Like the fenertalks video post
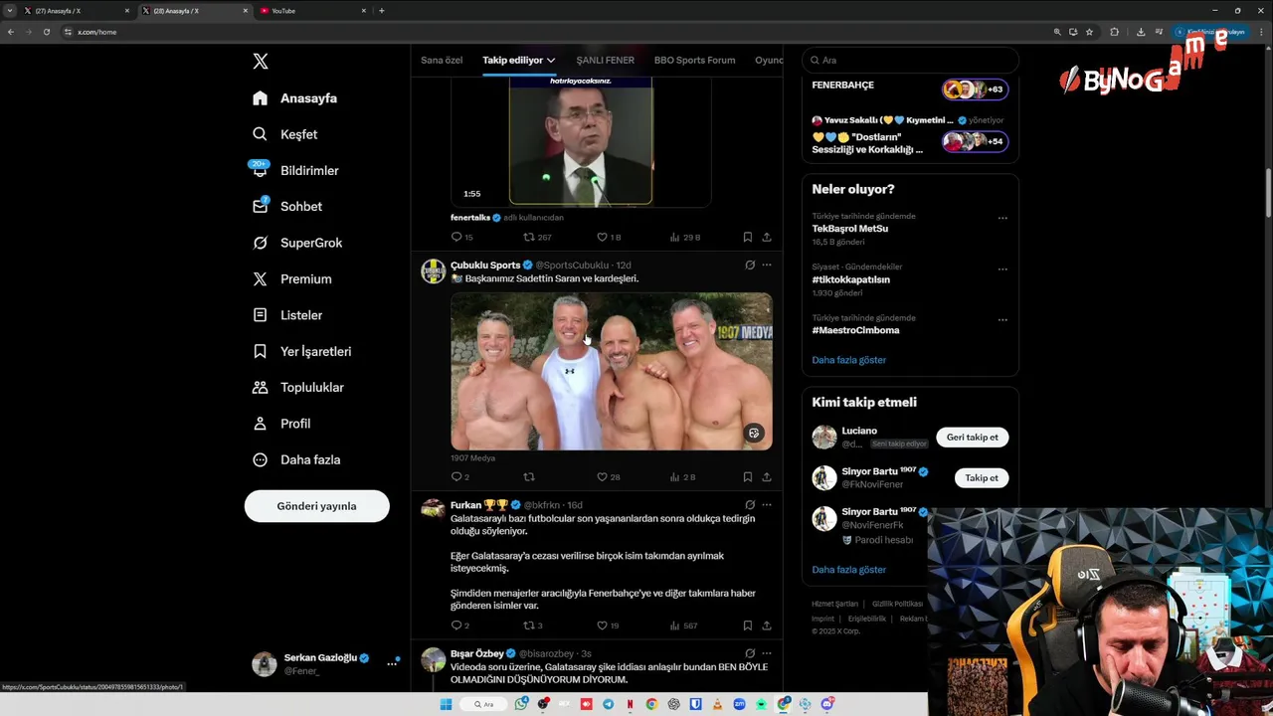This screenshot has height=716, width=1273. (602, 238)
